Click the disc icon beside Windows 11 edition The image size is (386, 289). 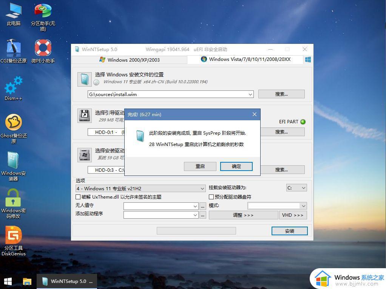(97, 82)
